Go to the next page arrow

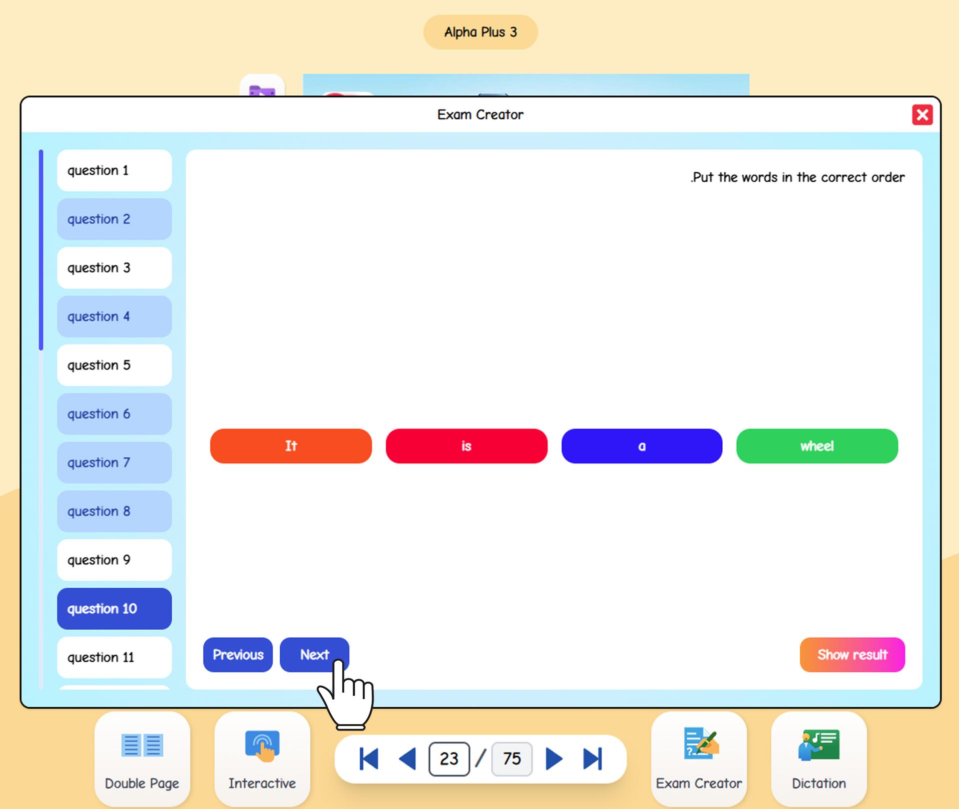[x=554, y=759]
